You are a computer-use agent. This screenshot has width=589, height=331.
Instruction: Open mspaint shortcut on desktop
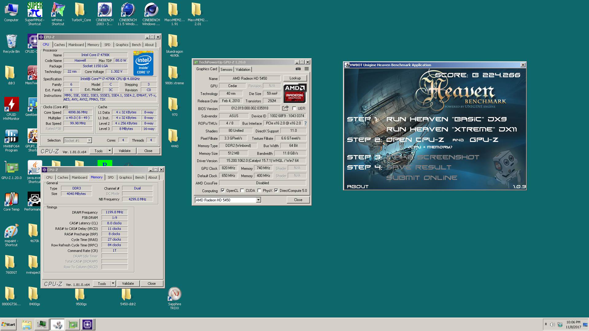[11, 235]
